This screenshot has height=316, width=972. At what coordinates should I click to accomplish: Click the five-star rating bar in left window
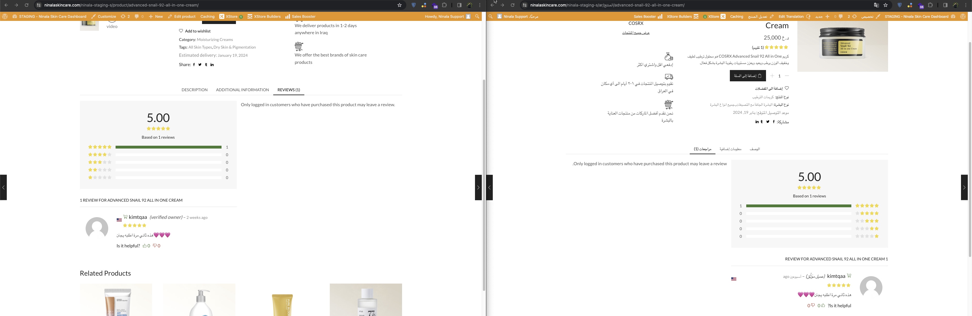pyautogui.click(x=168, y=147)
